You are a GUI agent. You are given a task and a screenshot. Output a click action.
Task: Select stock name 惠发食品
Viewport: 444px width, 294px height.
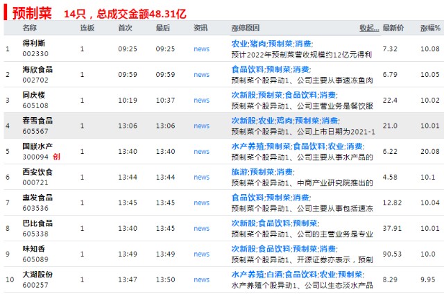click(x=37, y=198)
